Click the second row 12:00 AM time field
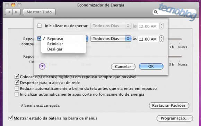Image resolution: width=201 pixels, height=126 pixels. click(148, 39)
